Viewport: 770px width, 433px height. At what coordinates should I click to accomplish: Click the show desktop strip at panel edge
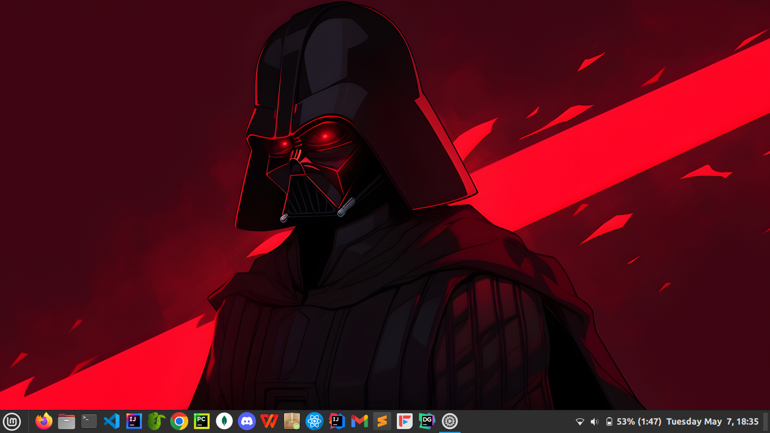coord(765,422)
